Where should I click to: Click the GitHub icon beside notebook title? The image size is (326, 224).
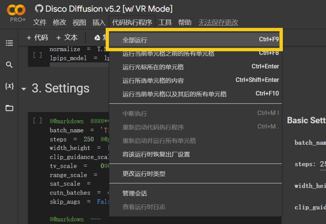[39, 9]
